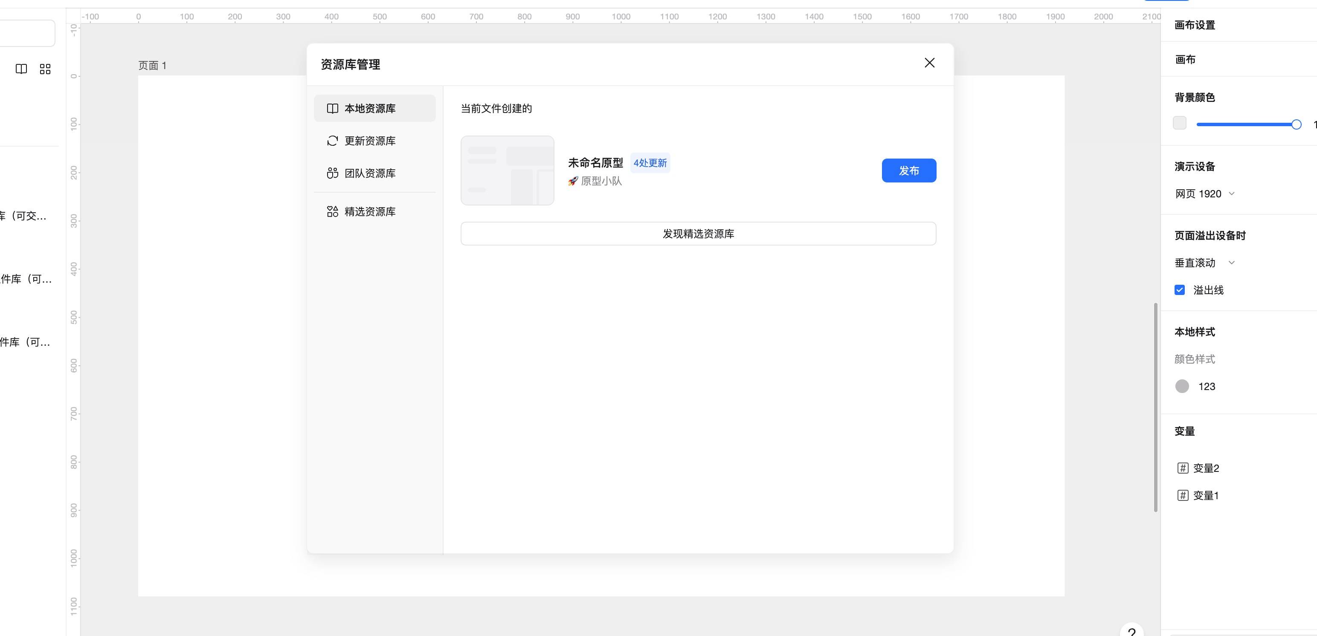The height and width of the screenshot is (636, 1317).
Task: Click the 当前文件创建的 heading
Action: coord(496,108)
